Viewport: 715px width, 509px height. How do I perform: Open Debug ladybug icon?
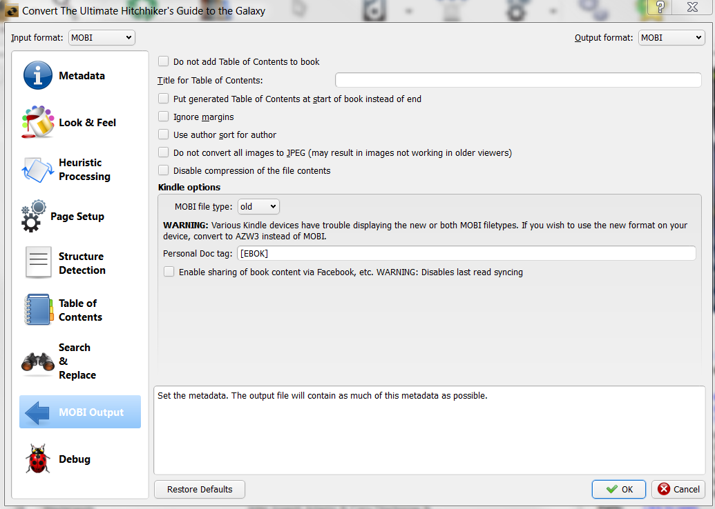click(x=38, y=459)
